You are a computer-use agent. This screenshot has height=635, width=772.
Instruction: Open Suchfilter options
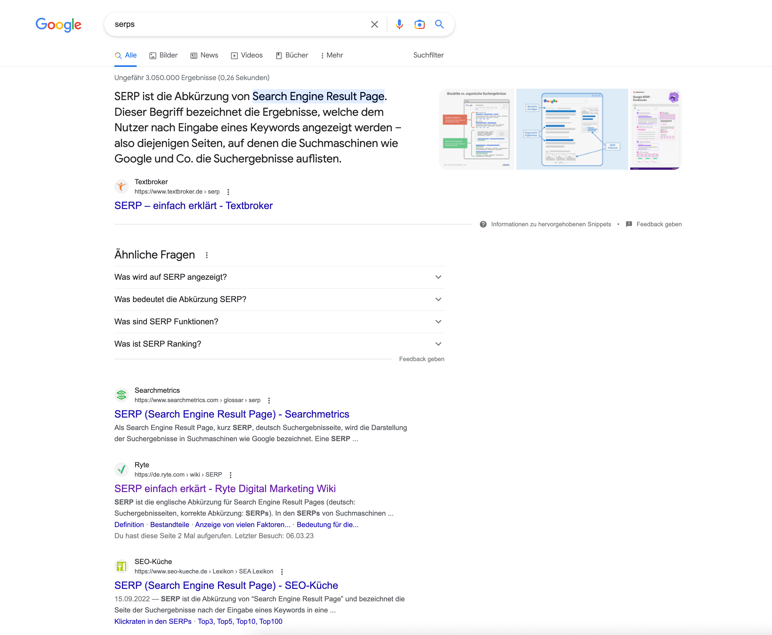click(x=429, y=55)
